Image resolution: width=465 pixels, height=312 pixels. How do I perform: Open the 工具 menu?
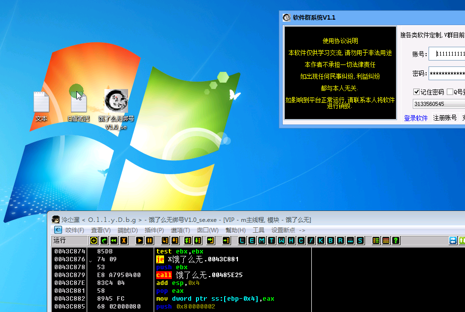click(258, 230)
